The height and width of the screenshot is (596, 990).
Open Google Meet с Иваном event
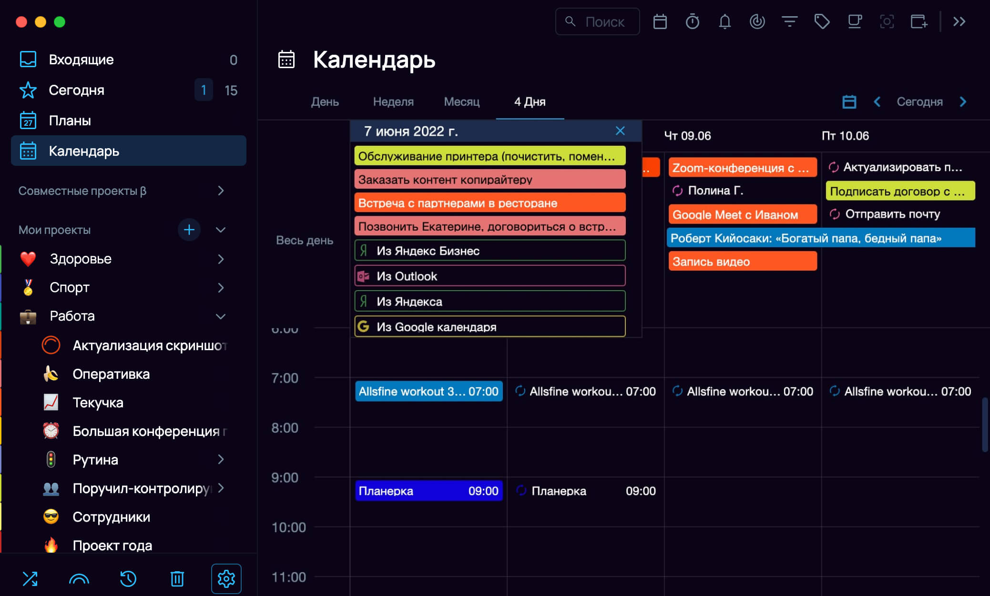click(x=742, y=214)
